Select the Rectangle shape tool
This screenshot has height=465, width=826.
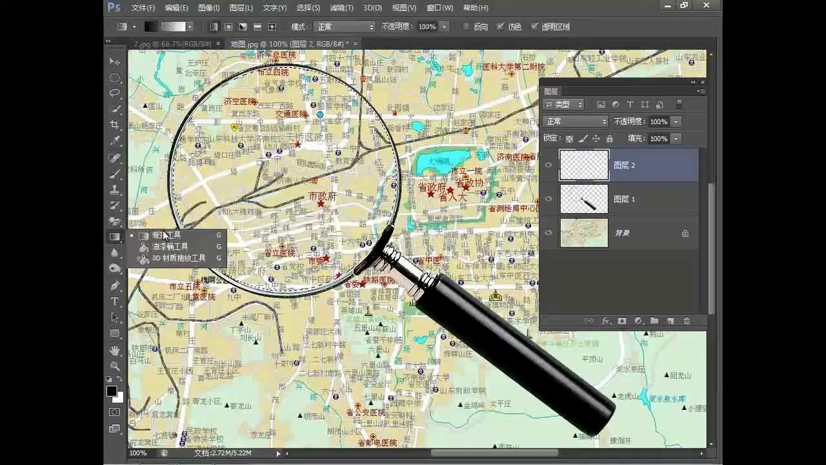[115, 333]
